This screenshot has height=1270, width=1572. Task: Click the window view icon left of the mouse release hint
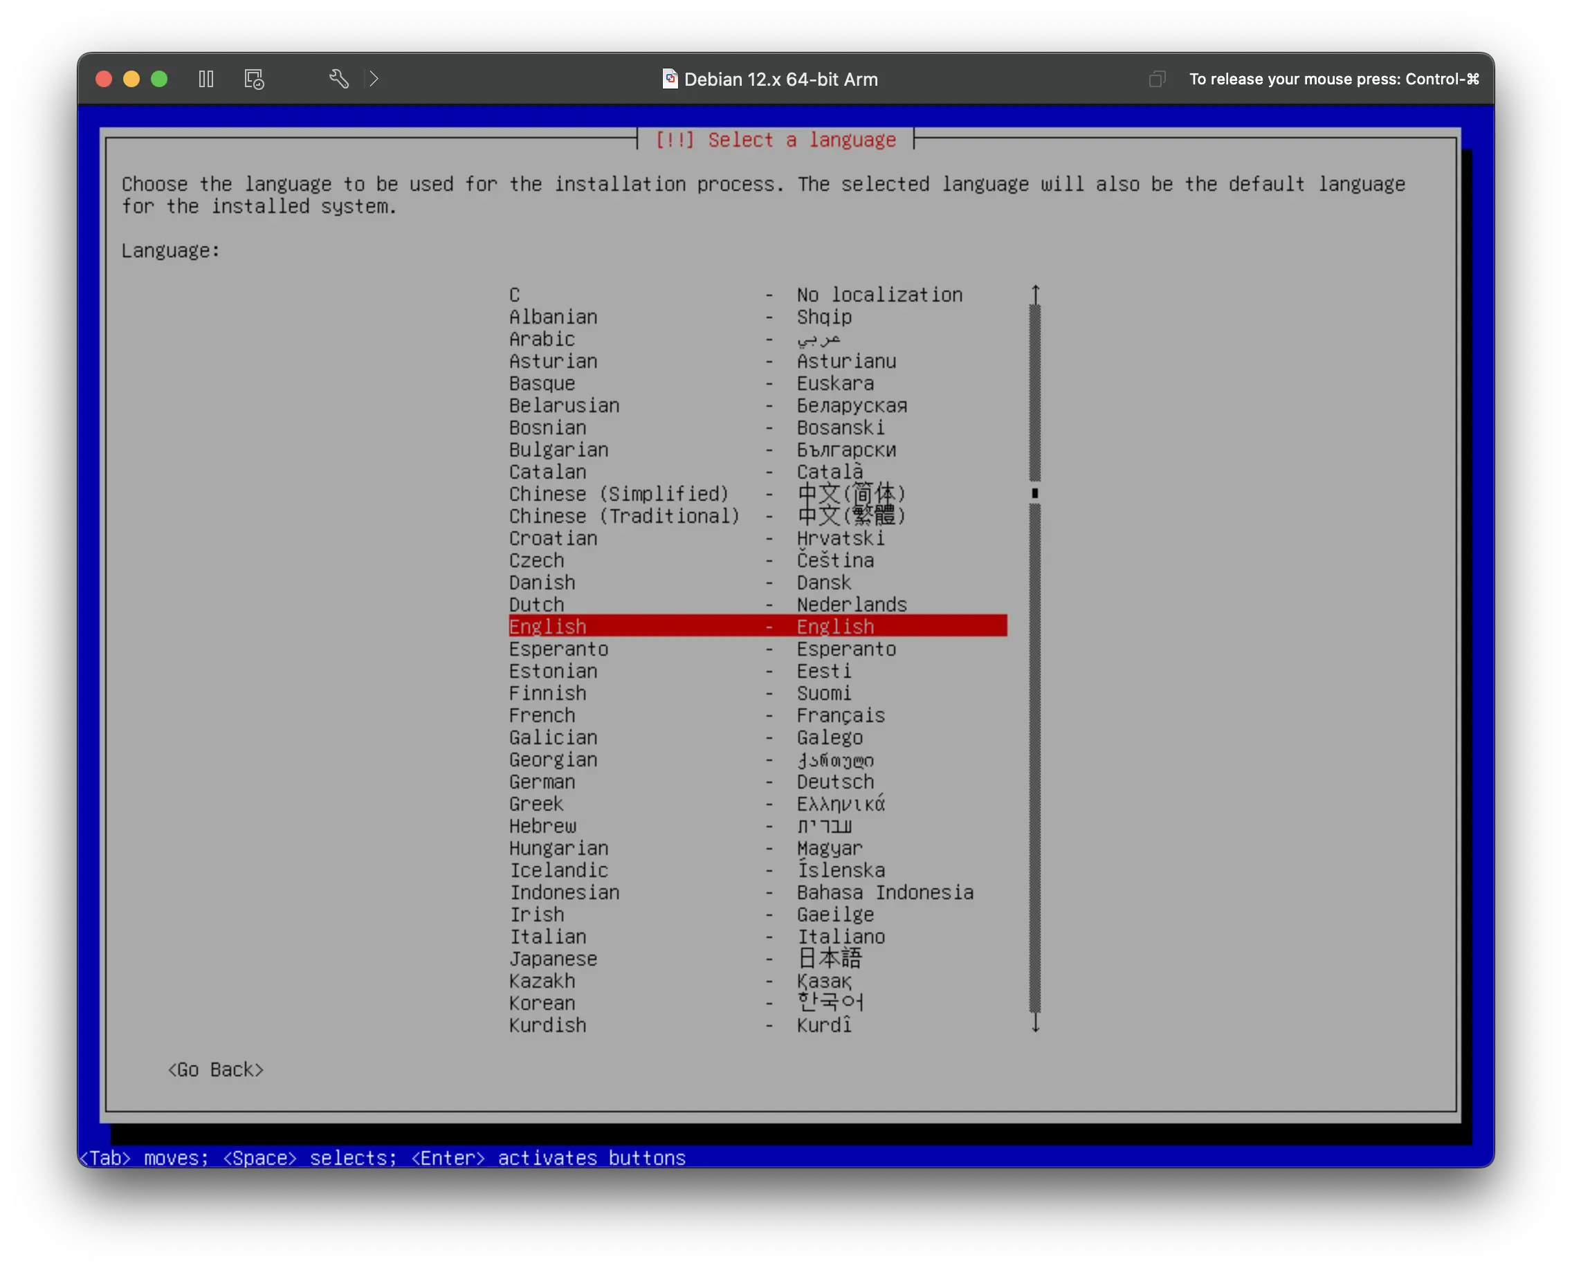pyautogui.click(x=1156, y=79)
